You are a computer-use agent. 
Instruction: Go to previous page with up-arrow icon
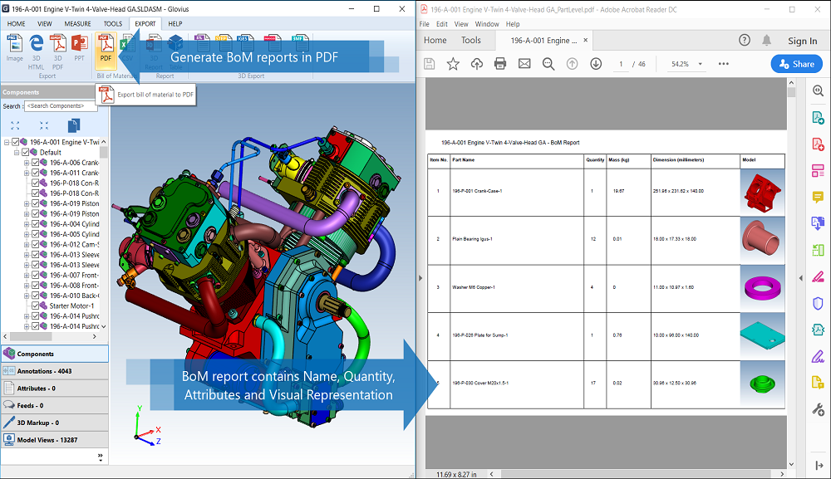pyautogui.click(x=572, y=64)
